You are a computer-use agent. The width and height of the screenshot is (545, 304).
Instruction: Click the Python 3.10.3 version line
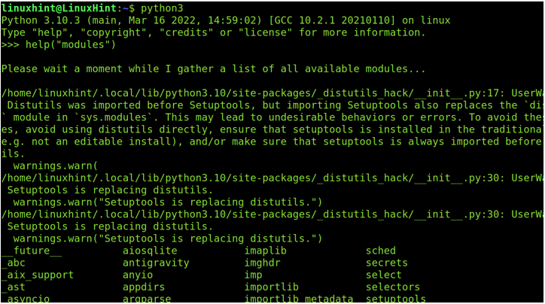pos(226,20)
